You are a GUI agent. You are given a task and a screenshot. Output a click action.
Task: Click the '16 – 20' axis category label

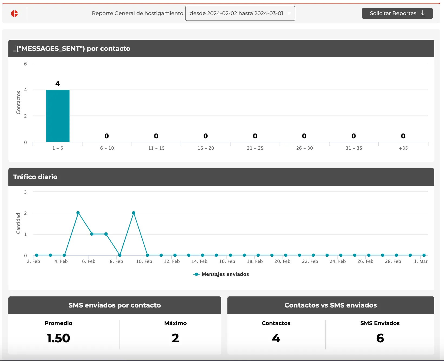(x=206, y=148)
